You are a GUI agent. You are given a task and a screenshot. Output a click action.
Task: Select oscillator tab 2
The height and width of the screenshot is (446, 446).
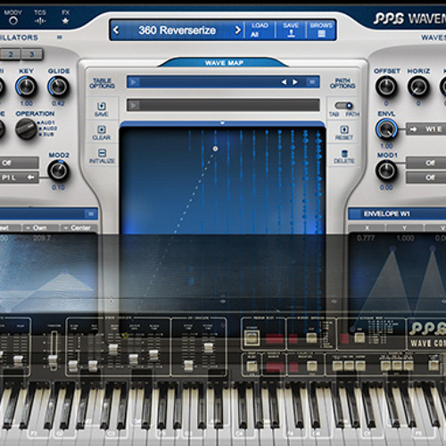coord(11,54)
